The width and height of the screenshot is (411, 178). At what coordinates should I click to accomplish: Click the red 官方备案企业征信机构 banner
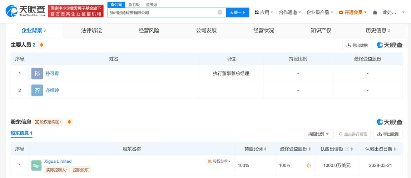[x=76, y=11]
